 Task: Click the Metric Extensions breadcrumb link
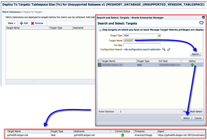coord(12,12)
